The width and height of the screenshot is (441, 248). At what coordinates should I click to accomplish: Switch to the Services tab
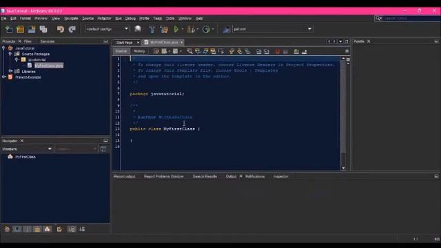[48, 41]
